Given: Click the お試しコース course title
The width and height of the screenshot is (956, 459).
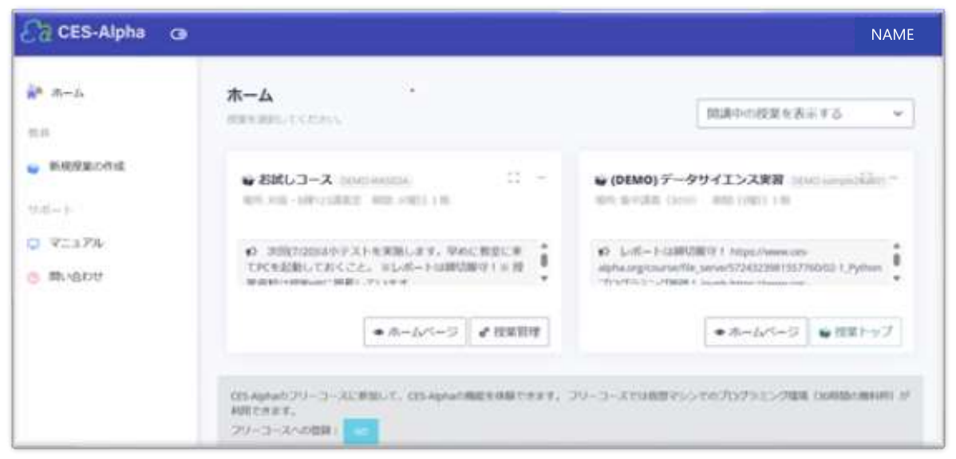Looking at the screenshot, I should (x=295, y=179).
